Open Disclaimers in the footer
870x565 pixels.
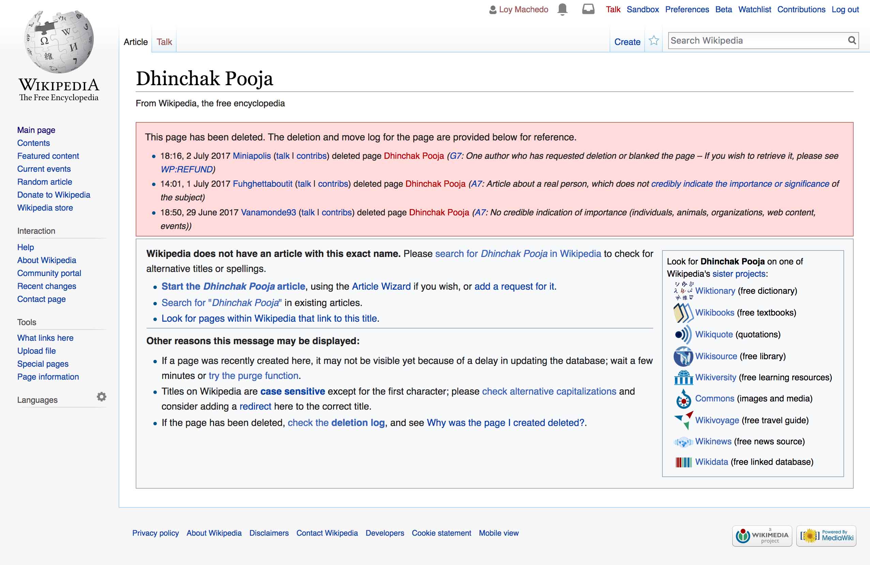pos(269,533)
